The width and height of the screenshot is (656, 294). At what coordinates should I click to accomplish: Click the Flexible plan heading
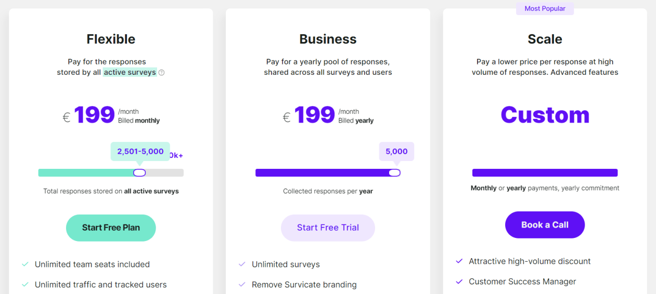[111, 39]
